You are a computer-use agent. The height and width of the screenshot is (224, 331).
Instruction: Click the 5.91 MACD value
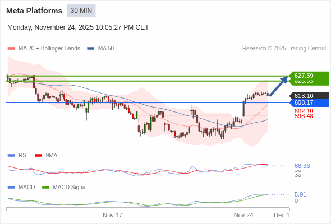300,194
